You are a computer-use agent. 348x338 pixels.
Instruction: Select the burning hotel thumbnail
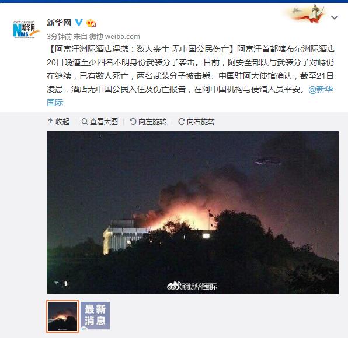(x=62, y=316)
